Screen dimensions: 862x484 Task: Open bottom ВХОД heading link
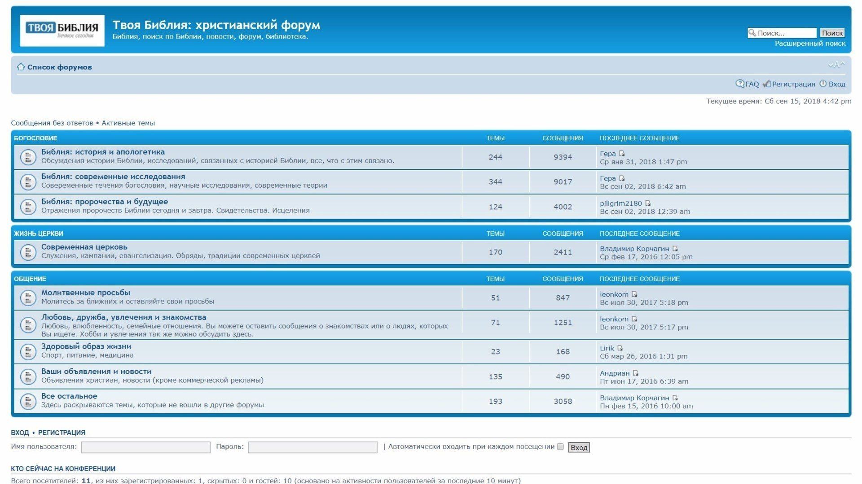(20, 433)
